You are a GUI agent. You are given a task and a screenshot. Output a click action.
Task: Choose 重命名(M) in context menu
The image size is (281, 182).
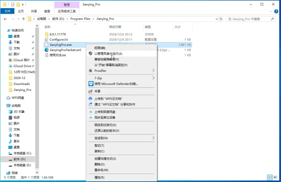click(122, 170)
